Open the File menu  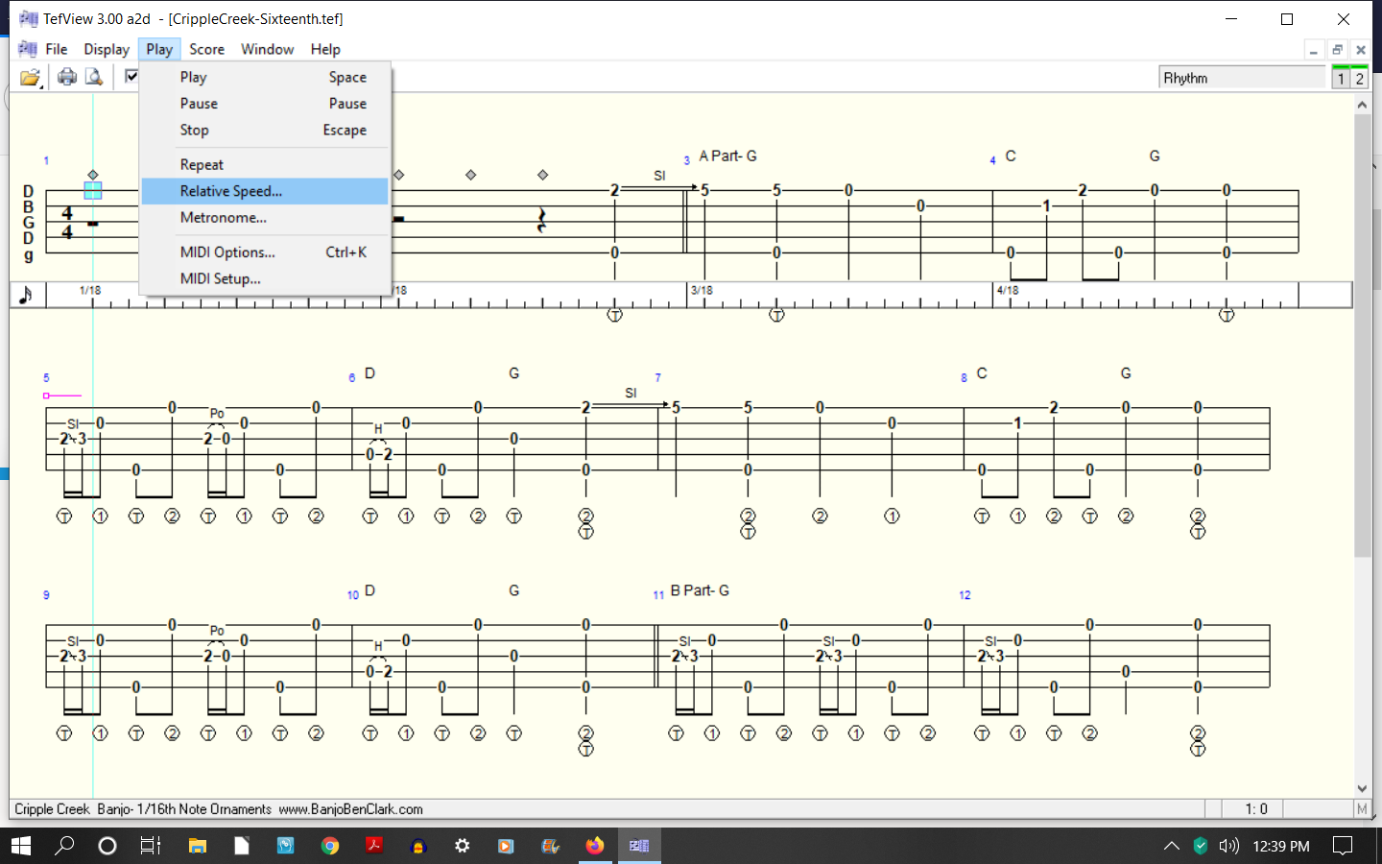pyautogui.click(x=57, y=49)
